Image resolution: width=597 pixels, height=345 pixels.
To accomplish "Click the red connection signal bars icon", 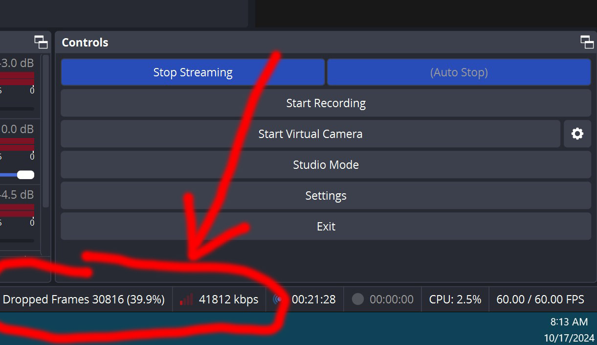I will [186, 299].
